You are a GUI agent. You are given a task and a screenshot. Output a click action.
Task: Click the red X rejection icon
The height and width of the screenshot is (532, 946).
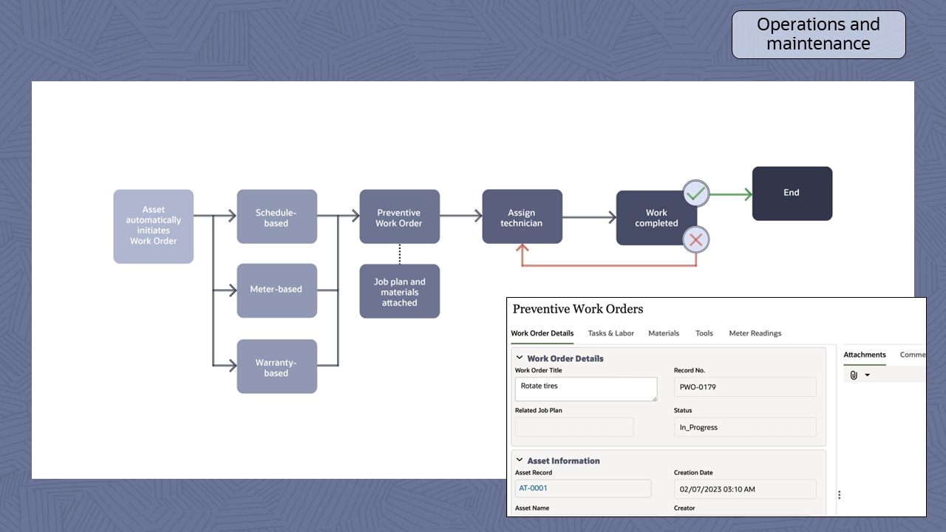695,239
